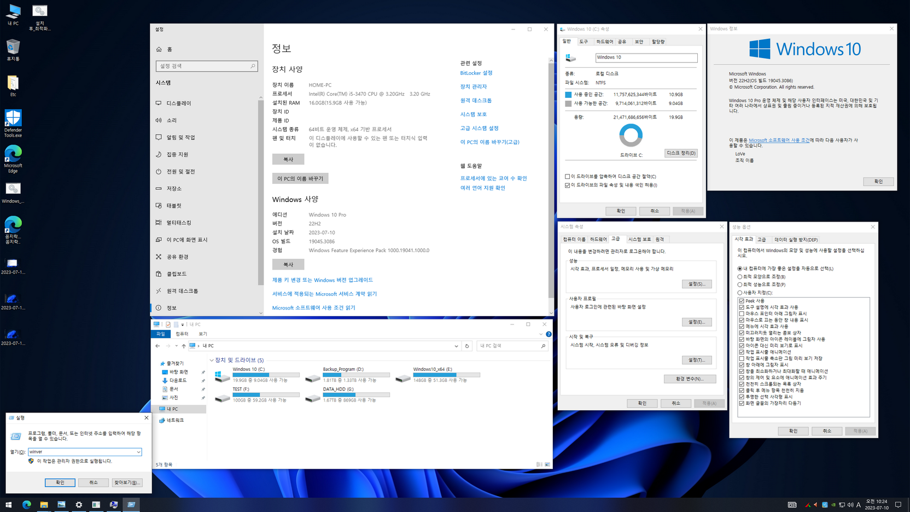910x512 pixels.
Task: Click 찾아보기 in the Run dialog
Action: 127,482
